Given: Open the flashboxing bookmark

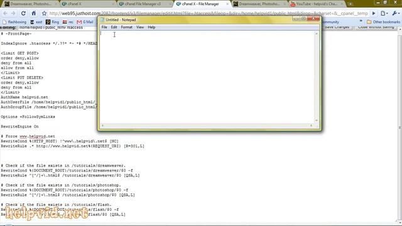Looking at the screenshot, I should [14, 22].
